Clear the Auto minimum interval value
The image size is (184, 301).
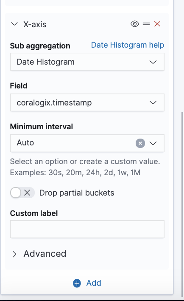(140, 143)
